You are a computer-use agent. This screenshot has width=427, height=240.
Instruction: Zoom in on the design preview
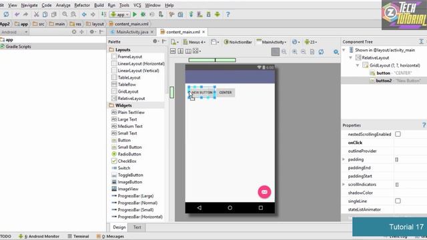click(x=295, y=52)
